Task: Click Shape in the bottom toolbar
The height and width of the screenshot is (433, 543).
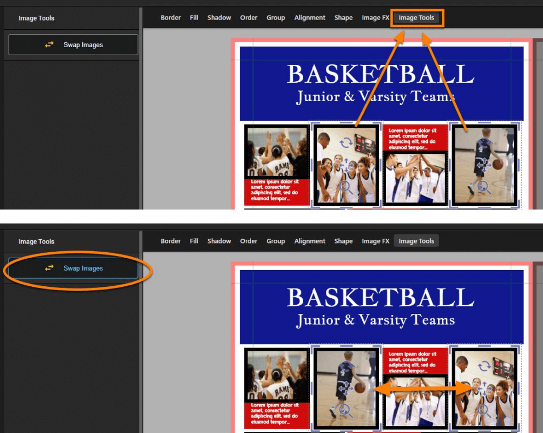Action: point(343,241)
